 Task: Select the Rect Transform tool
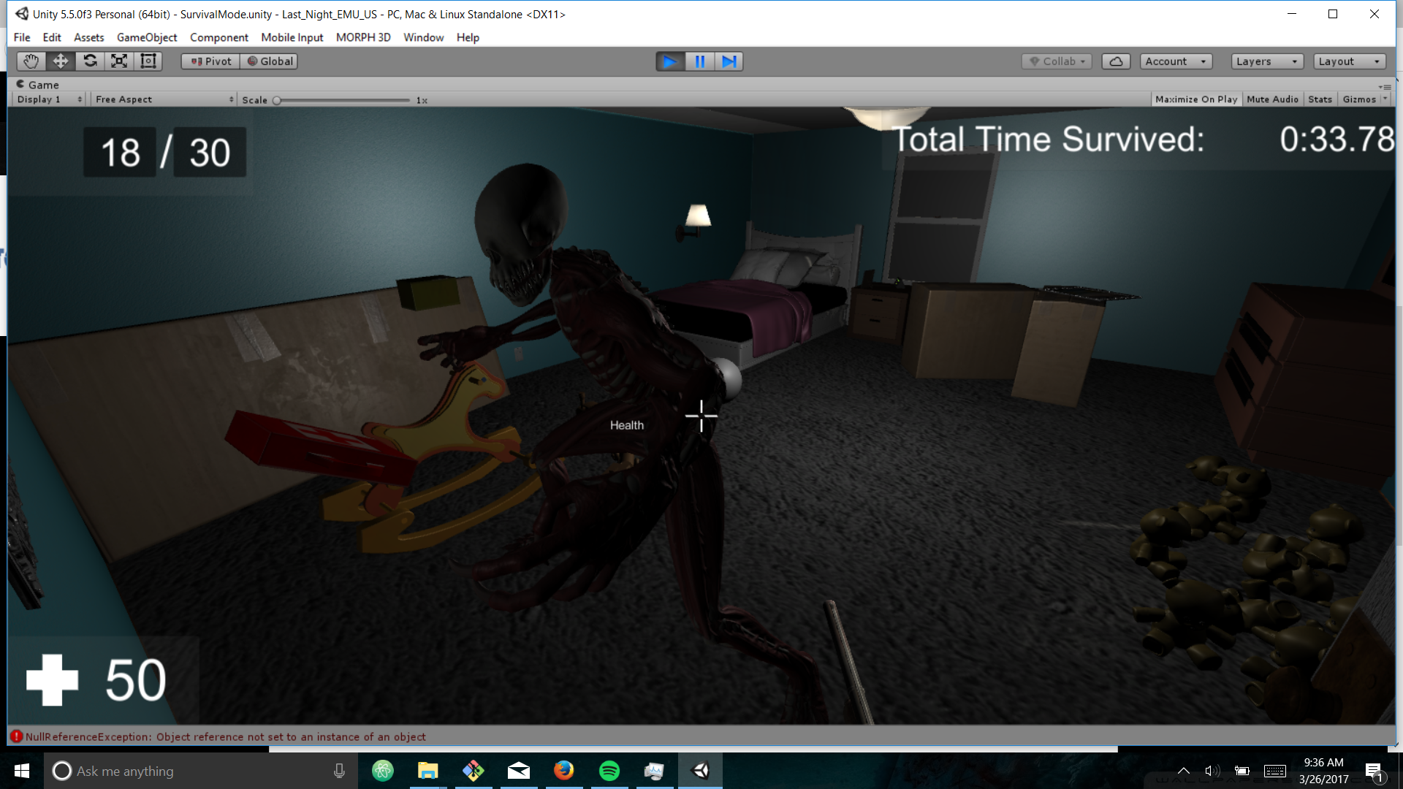coord(148,61)
